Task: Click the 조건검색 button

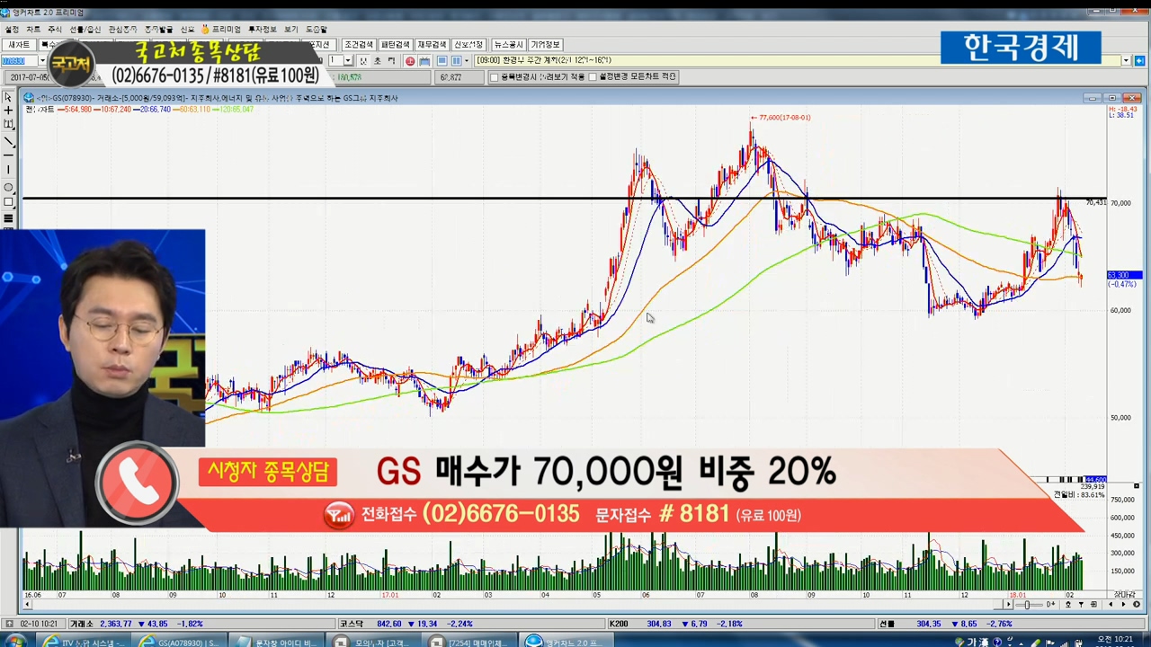Action: pyautogui.click(x=358, y=45)
